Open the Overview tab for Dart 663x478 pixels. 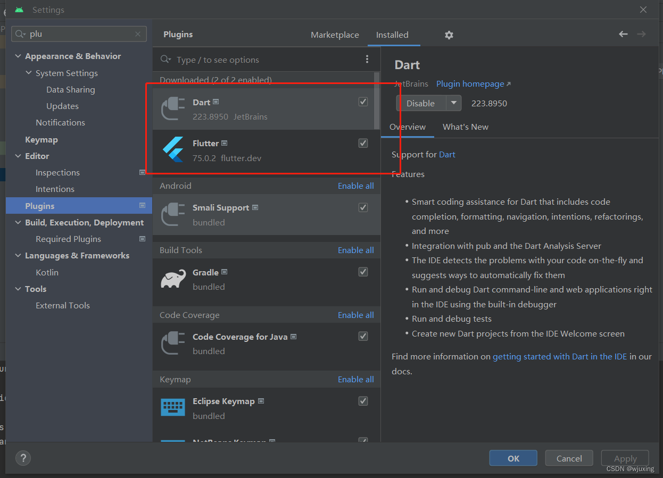click(408, 127)
